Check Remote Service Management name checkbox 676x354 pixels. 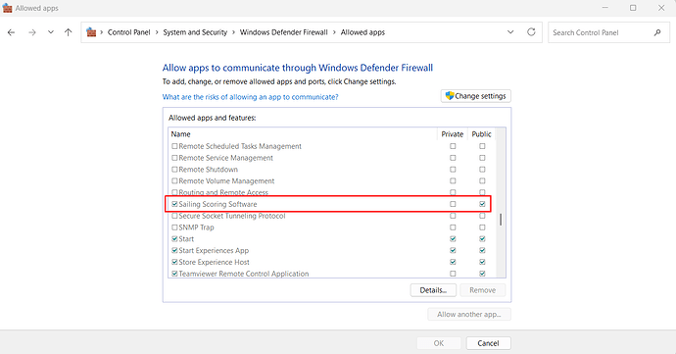click(174, 158)
